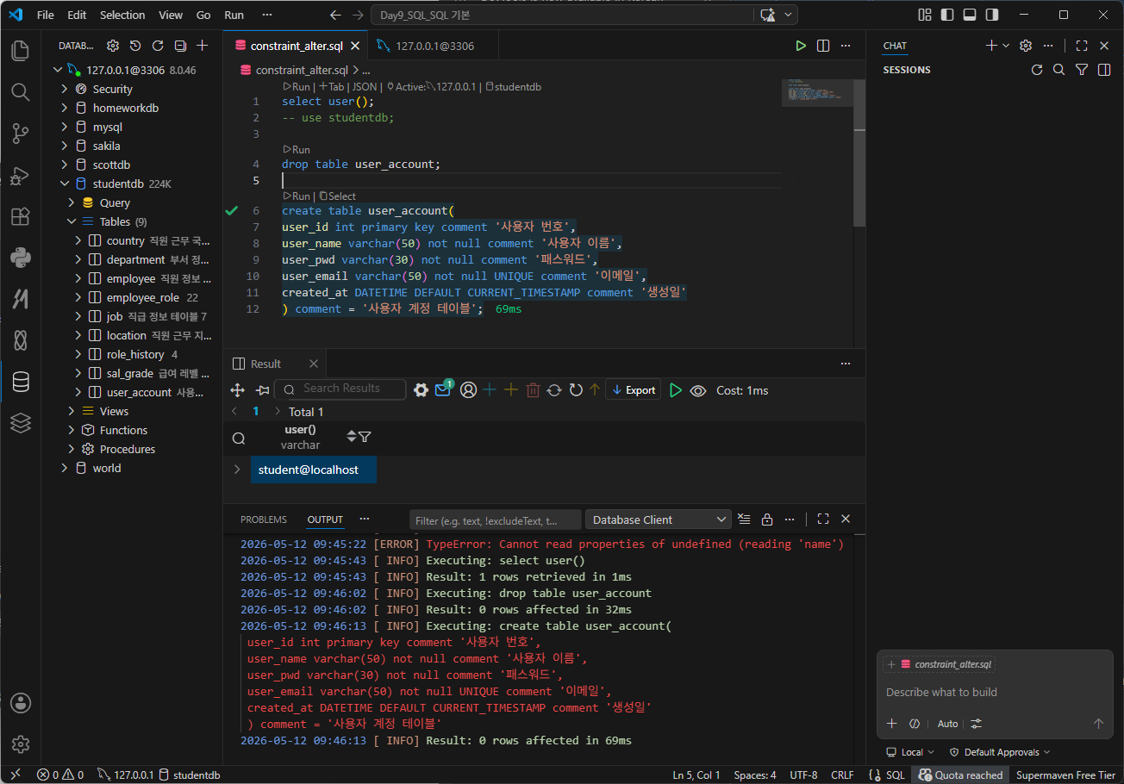Open the Run menu
The width and height of the screenshot is (1124, 784).
pyautogui.click(x=234, y=15)
